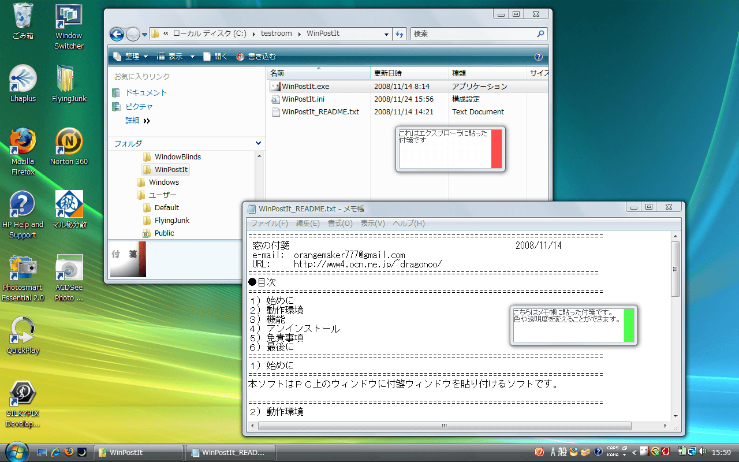Click the power plug battery tray icon

point(682,452)
